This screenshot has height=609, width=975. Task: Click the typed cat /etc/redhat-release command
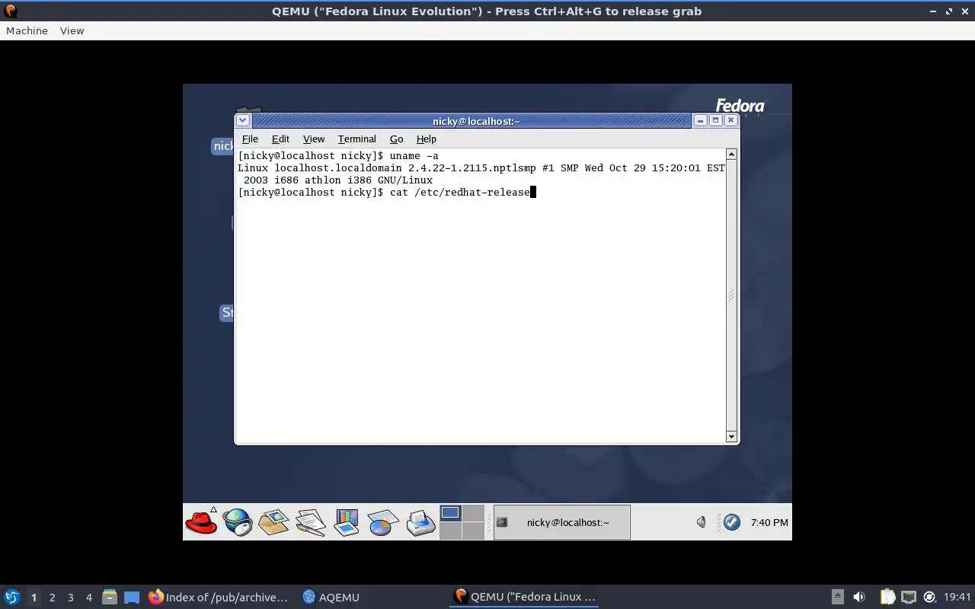pyautogui.click(x=460, y=193)
